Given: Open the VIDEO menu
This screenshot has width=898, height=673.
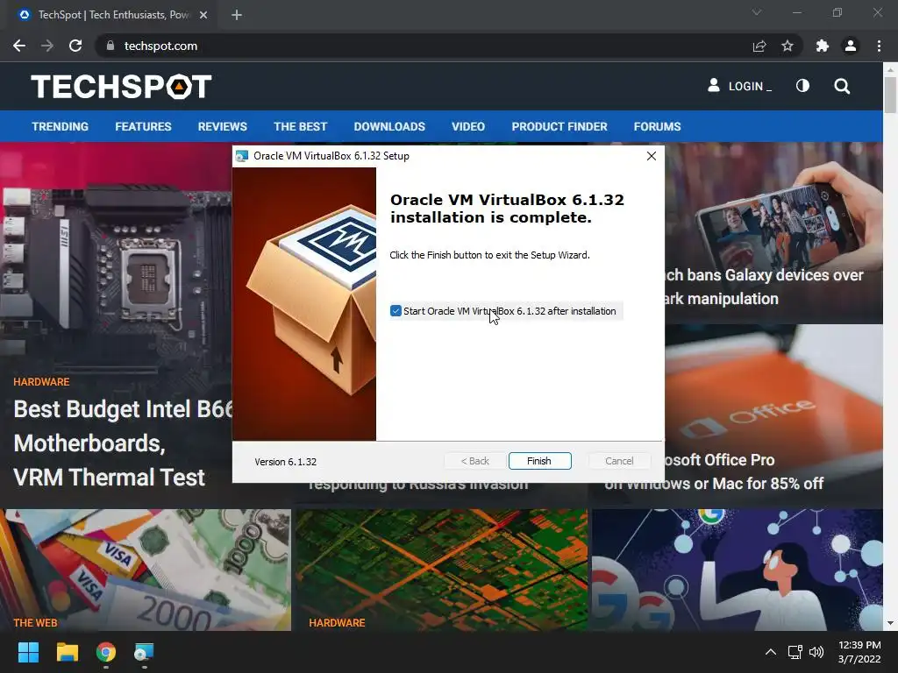Looking at the screenshot, I should [x=468, y=126].
